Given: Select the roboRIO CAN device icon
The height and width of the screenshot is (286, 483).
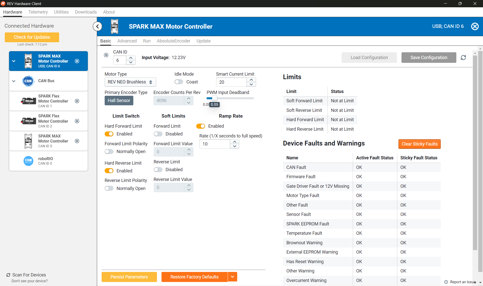Looking at the screenshot, I should coord(28,161).
